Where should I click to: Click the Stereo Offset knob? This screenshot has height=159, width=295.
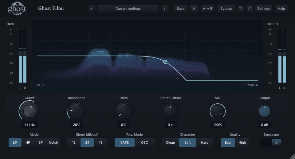coord(171,111)
